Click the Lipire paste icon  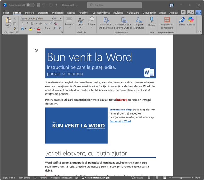tap(8, 20)
